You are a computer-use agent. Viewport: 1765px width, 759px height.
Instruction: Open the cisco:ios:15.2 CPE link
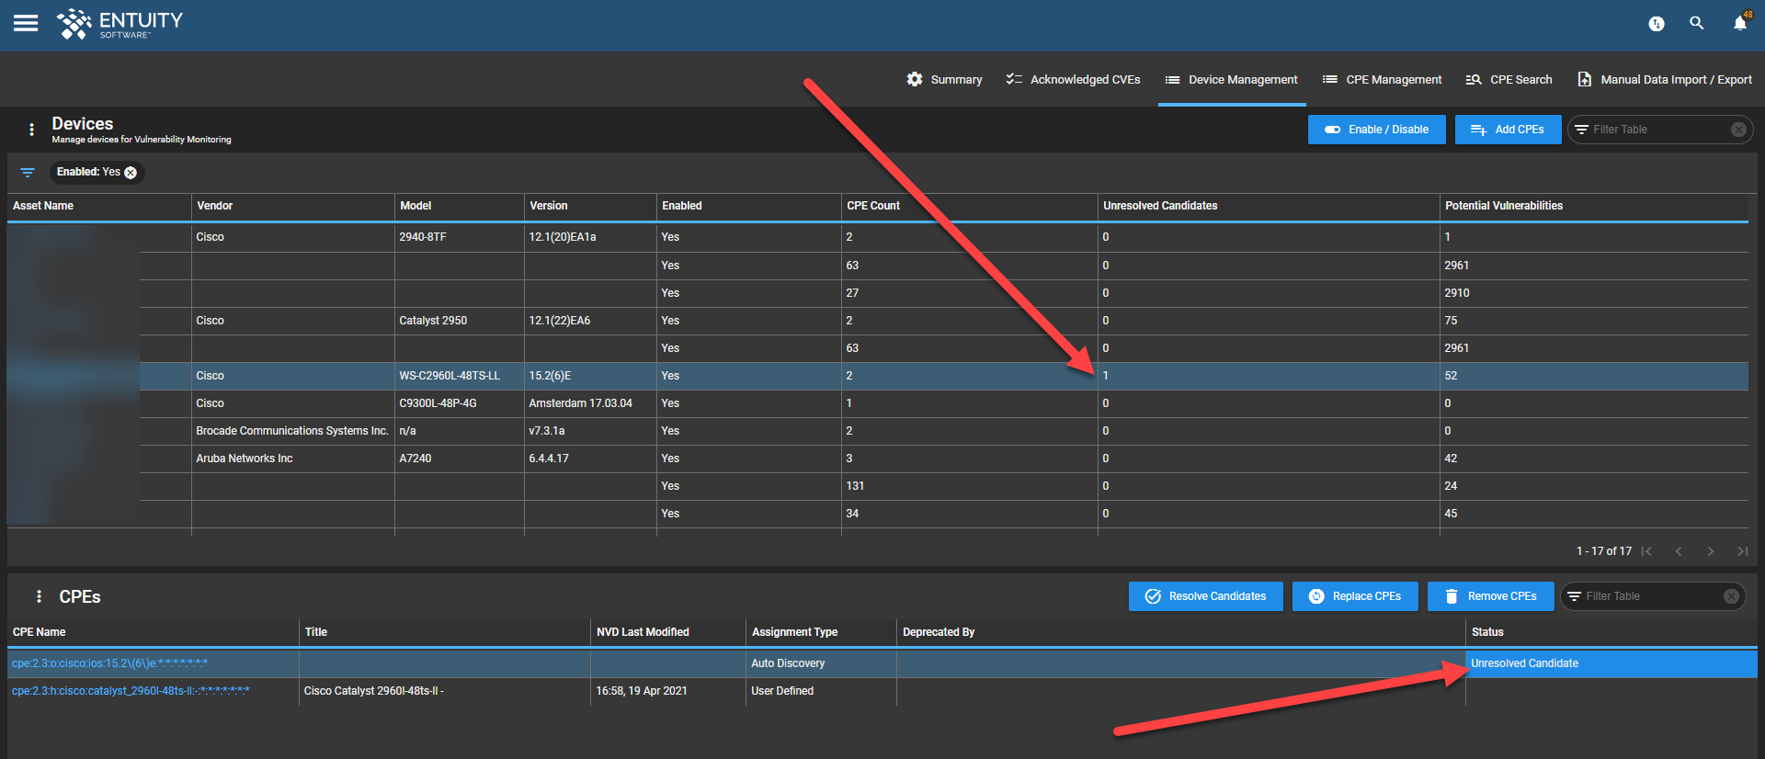click(110, 663)
